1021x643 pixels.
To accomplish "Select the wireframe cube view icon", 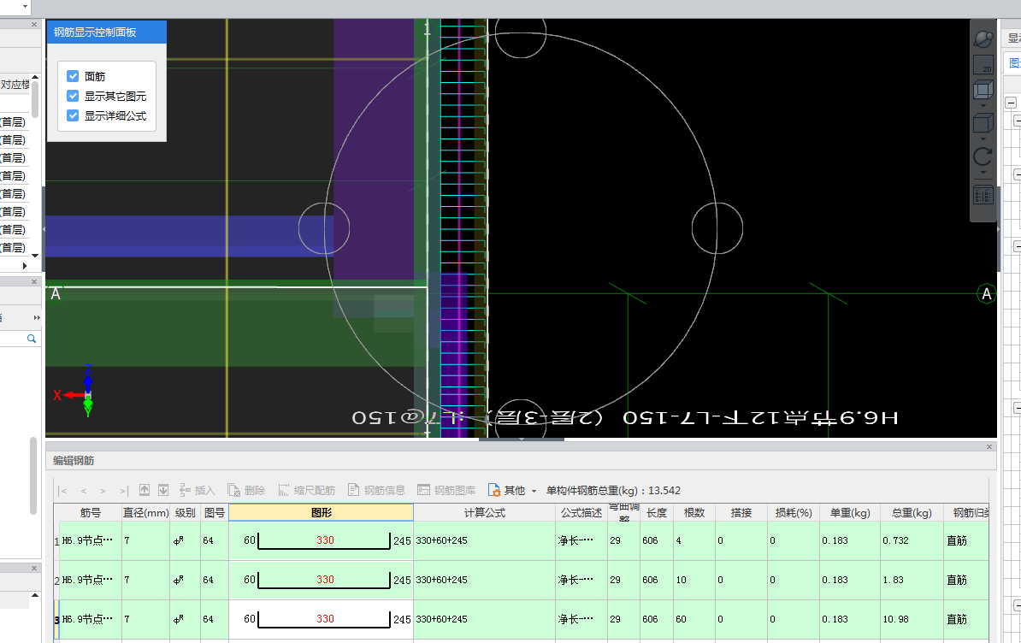I will [983, 90].
